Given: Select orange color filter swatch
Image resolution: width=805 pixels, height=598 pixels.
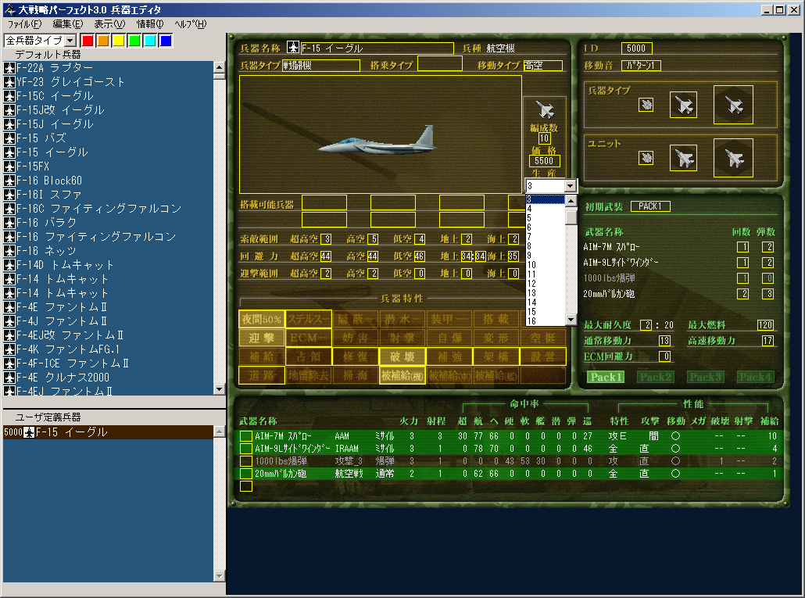Looking at the screenshot, I should (x=103, y=41).
